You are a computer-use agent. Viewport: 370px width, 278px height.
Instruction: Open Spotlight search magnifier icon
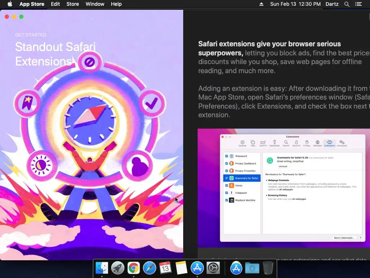coord(347,4)
